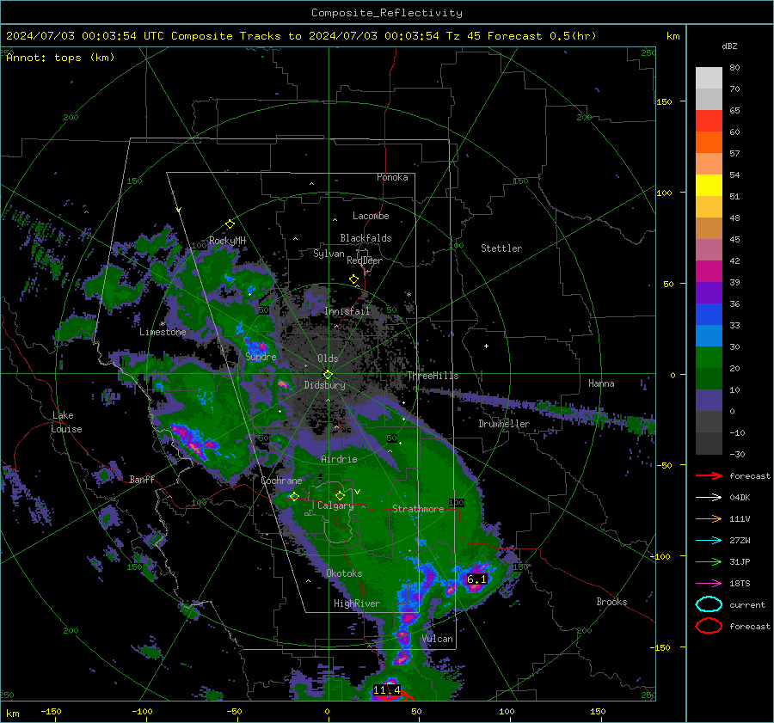The height and width of the screenshot is (723, 774).
Task: Click the 57 dBZ orange color swatch
Action: pos(709,142)
